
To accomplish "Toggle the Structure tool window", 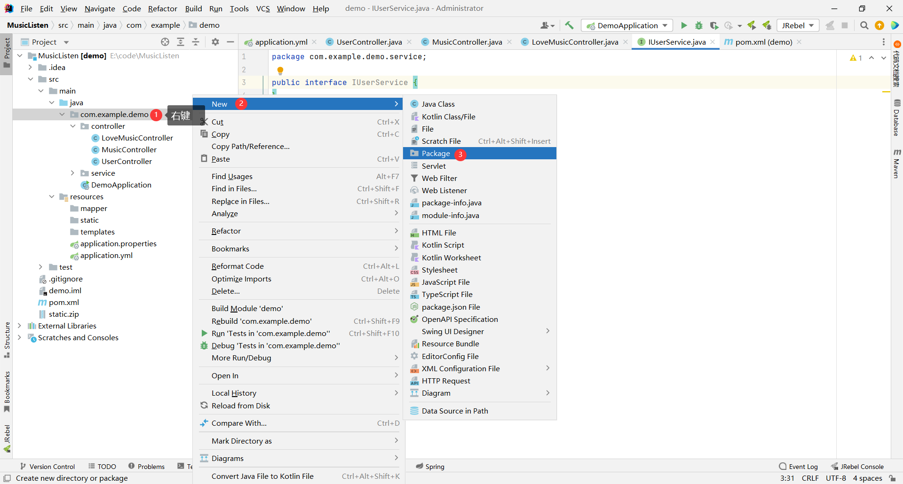I will pos(7,340).
